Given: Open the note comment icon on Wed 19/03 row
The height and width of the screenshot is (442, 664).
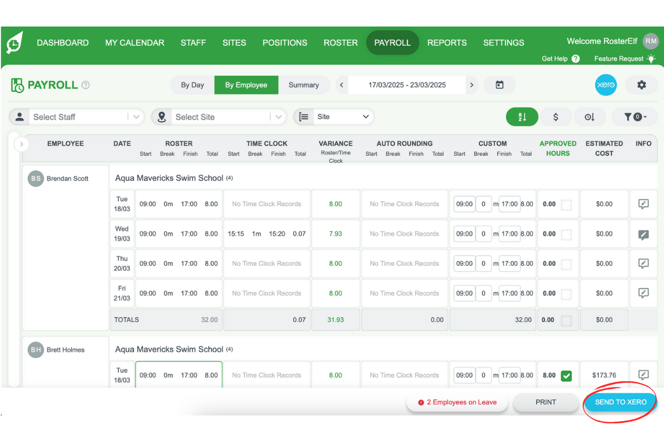Looking at the screenshot, I should (644, 234).
